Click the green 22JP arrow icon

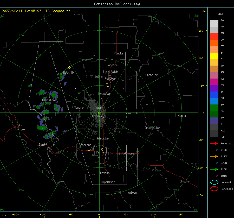click(x=214, y=169)
